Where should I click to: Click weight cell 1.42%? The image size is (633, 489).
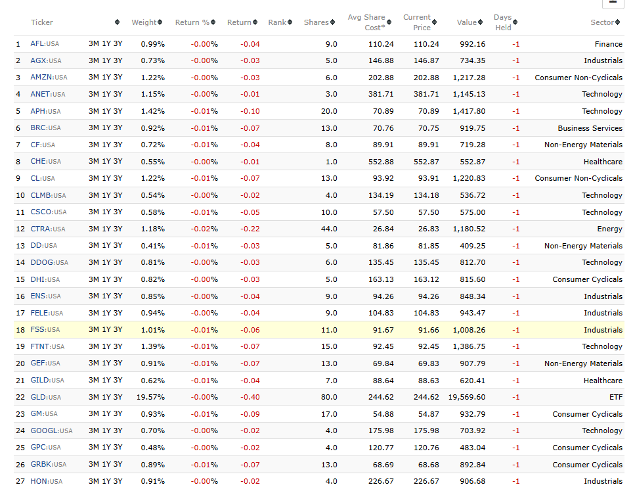152,111
